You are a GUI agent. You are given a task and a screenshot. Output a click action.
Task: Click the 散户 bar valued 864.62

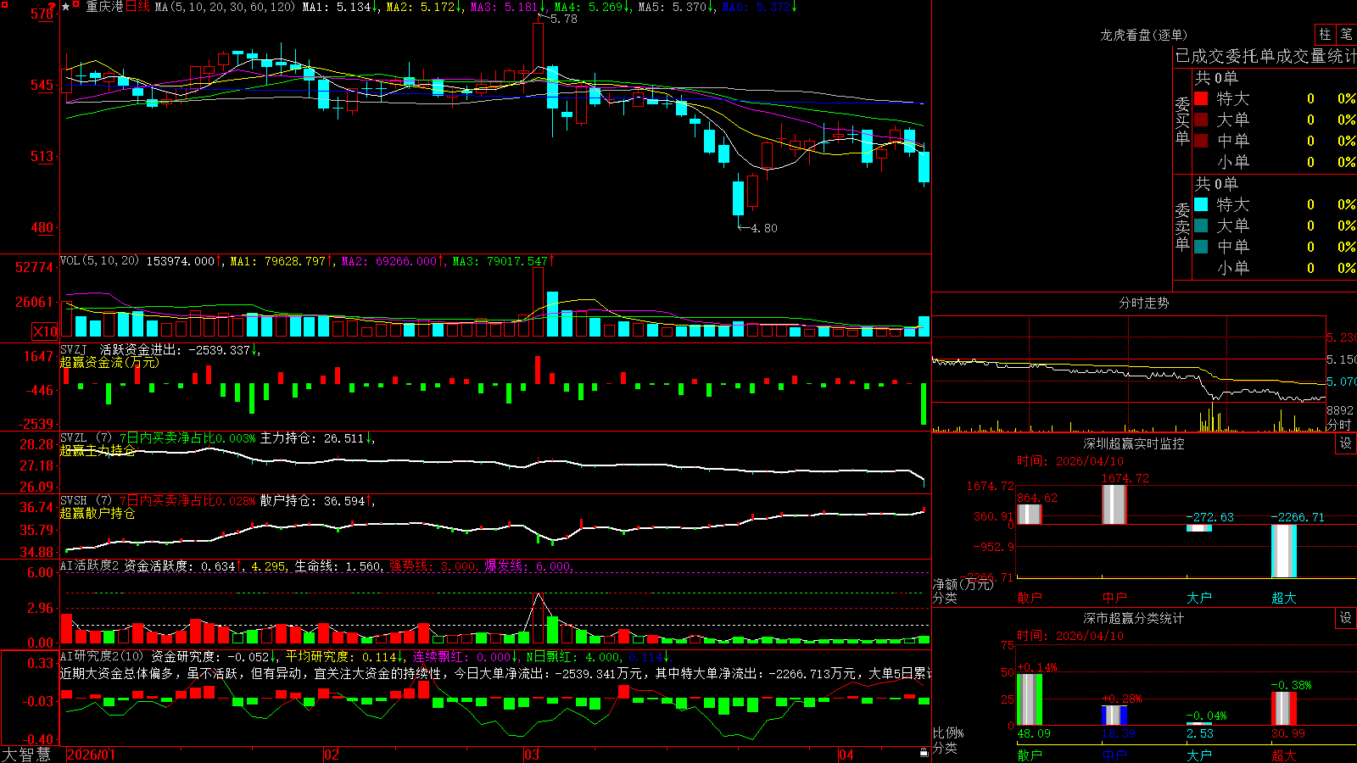coord(1030,515)
